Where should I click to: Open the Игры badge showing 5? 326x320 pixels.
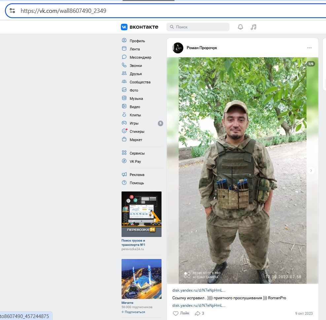pyautogui.click(x=160, y=123)
